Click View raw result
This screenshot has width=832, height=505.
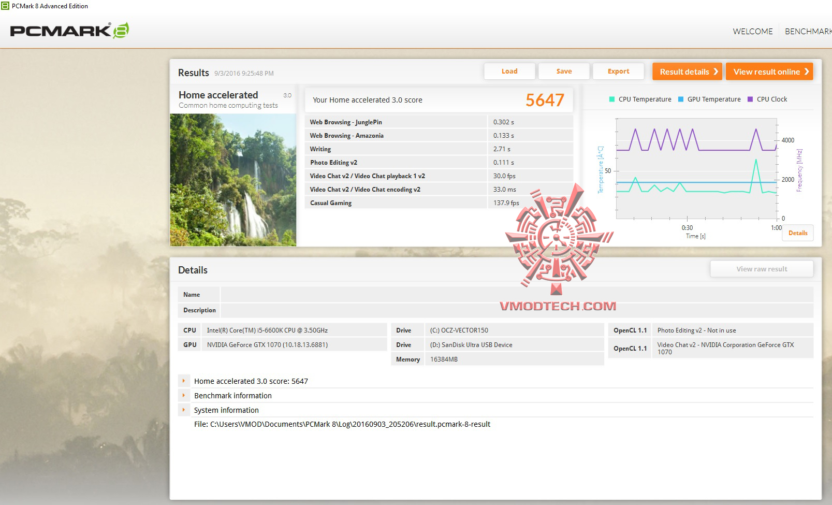762,268
